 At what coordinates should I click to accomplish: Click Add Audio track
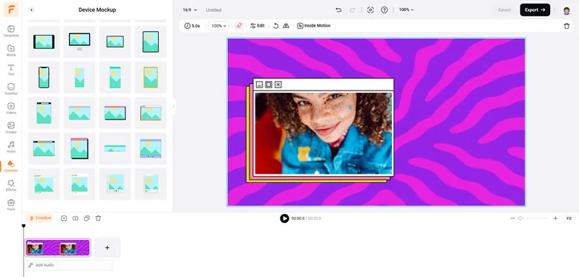point(70,265)
